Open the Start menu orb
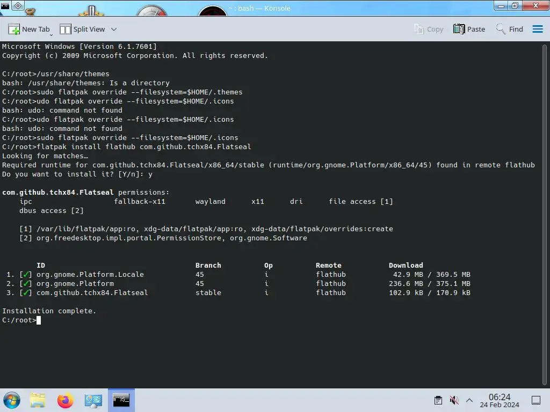The image size is (550, 412). click(12, 400)
